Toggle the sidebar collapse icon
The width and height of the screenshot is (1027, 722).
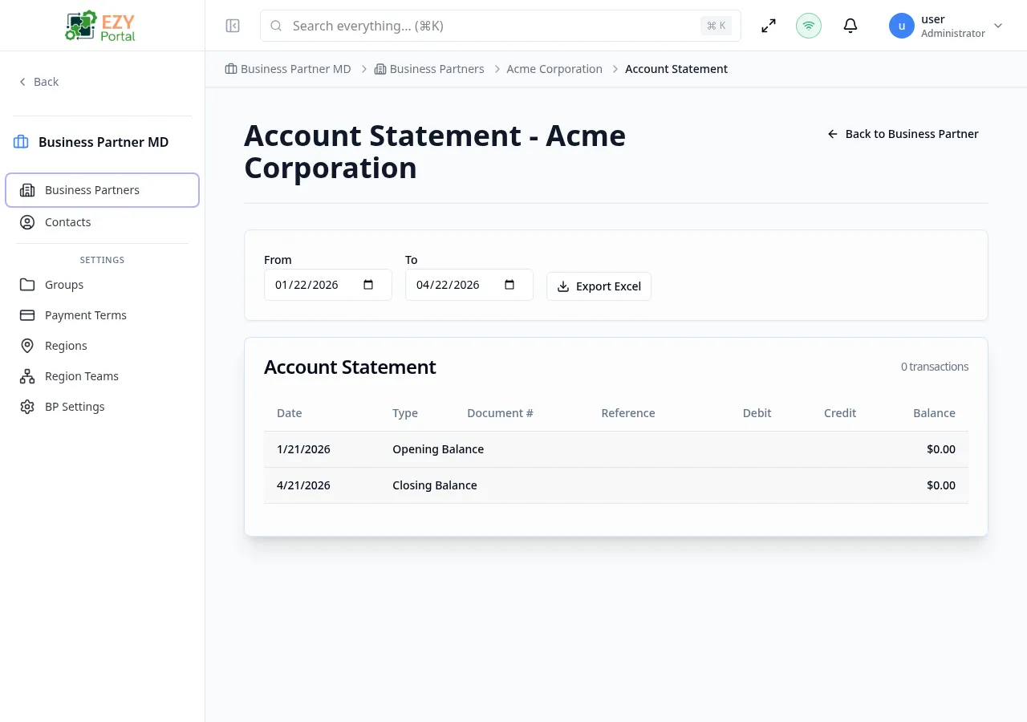[233, 26]
